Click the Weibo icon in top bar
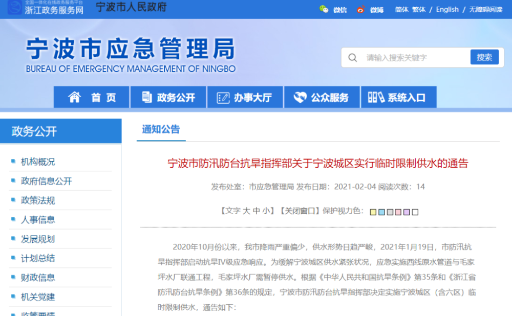 pos(360,9)
